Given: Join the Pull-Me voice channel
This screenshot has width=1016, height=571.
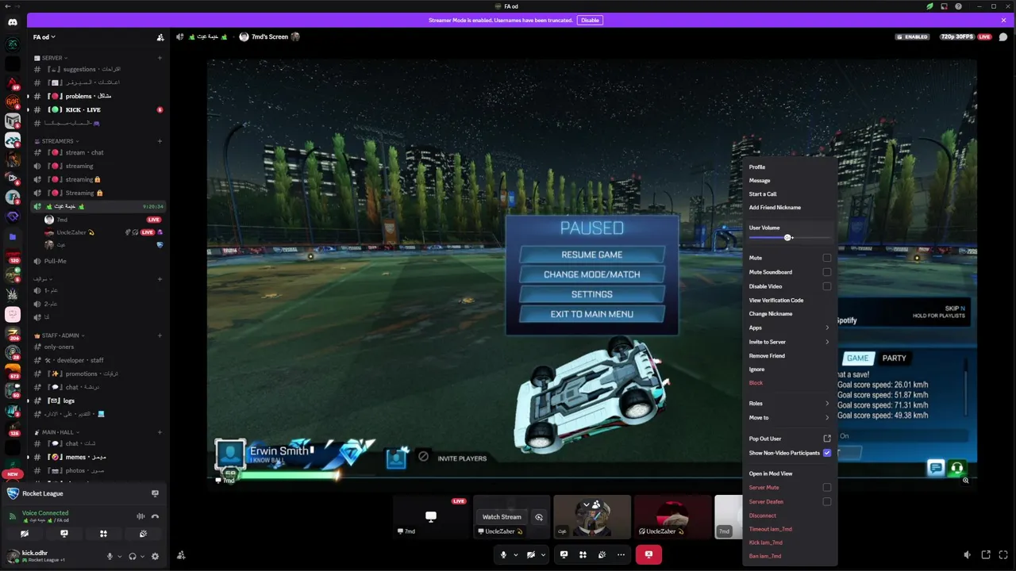Looking at the screenshot, I should click(98, 261).
